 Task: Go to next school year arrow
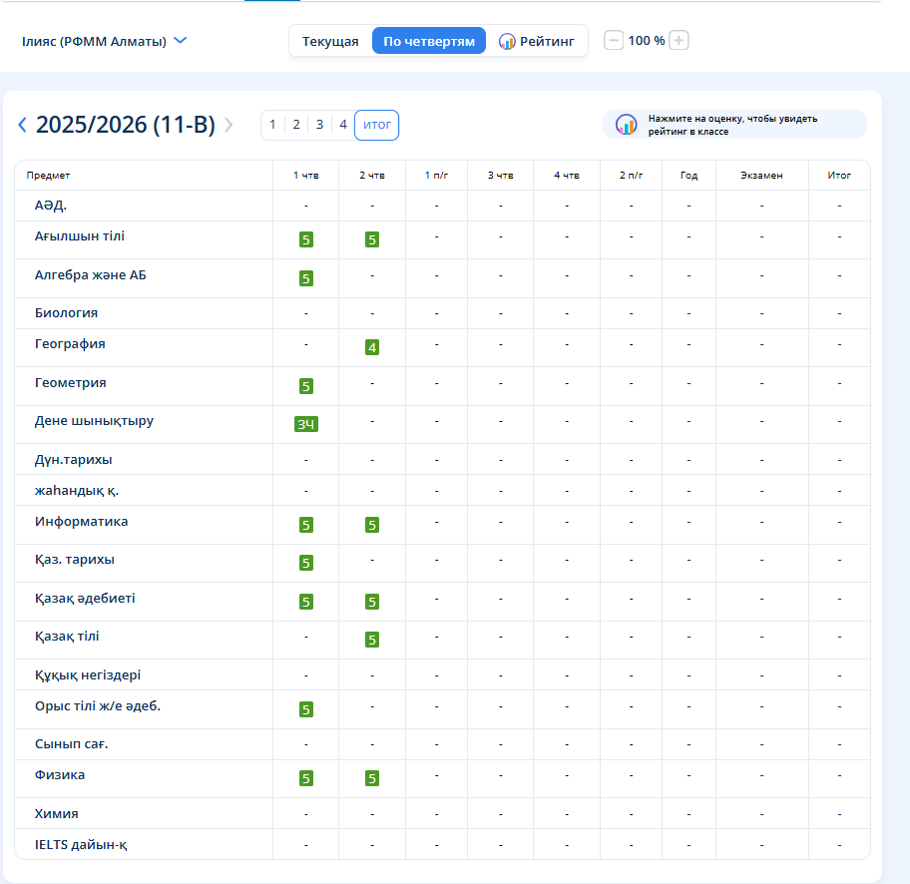point(228,125)
